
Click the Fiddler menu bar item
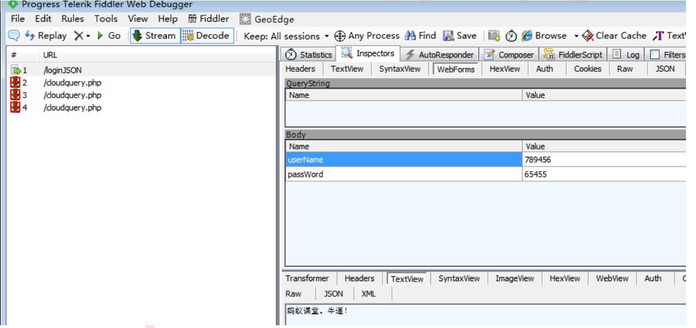pos(209,19)
